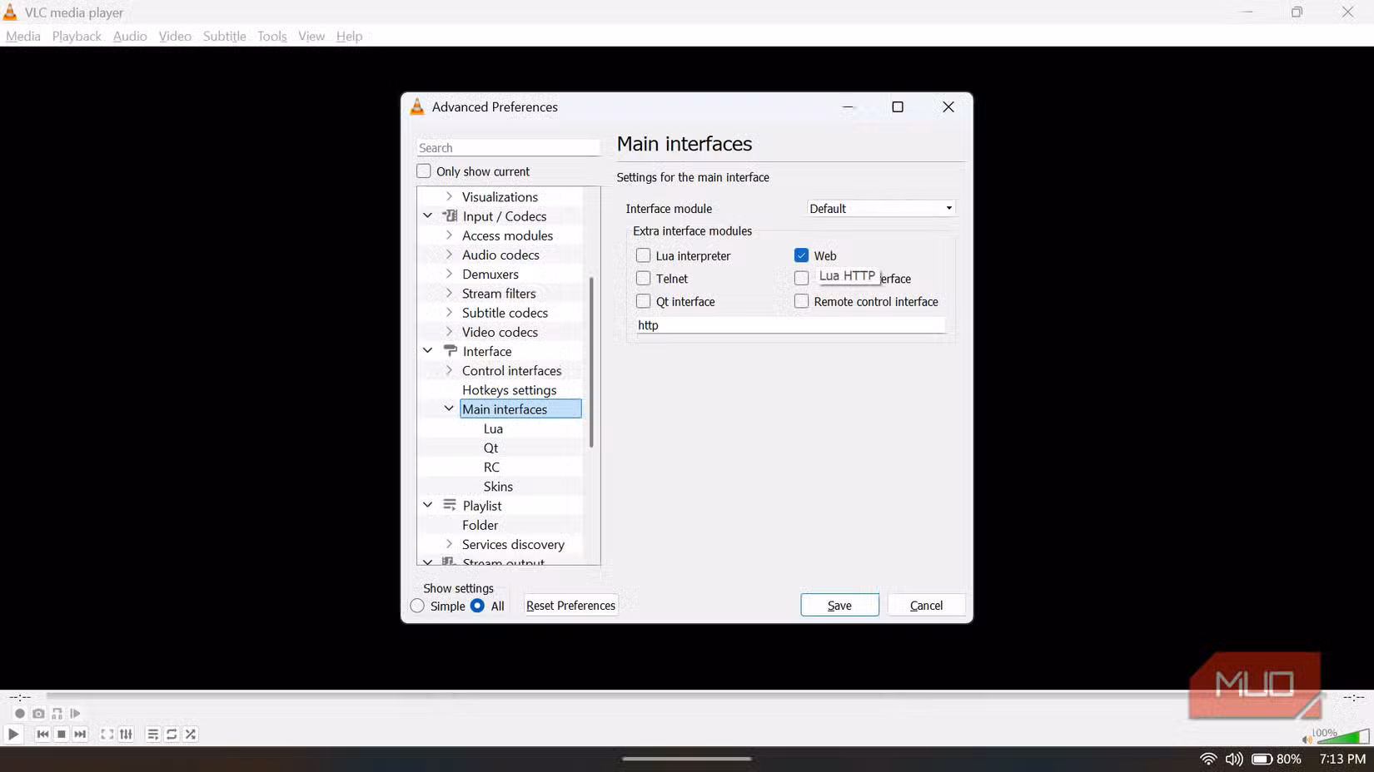Click the cone icon in the Advanced Preferences title bar
The height and width of the screenshot is (772, 1374).
click(x=417, y=106)
